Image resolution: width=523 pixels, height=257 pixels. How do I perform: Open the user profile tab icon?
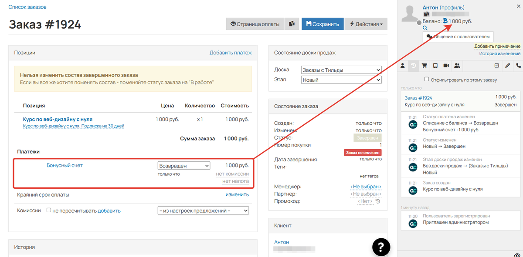coord(403,66)
